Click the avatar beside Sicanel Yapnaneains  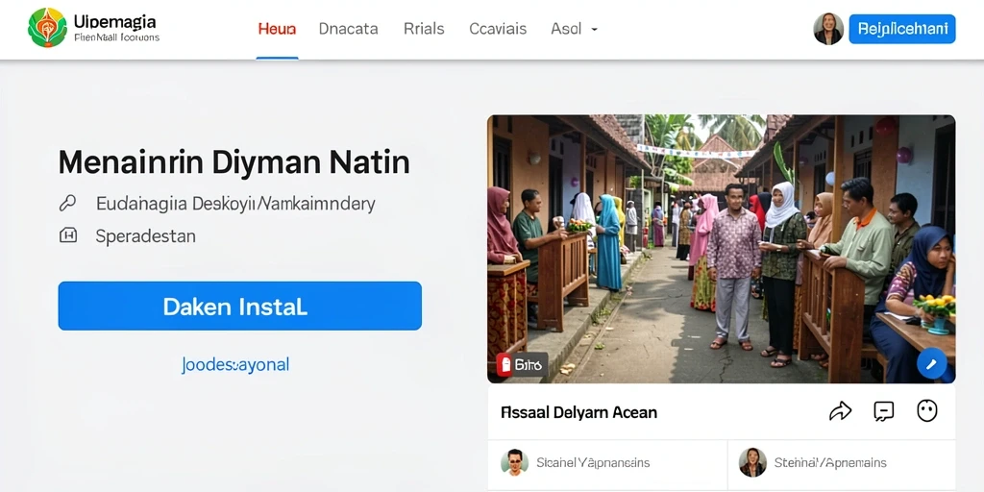pos(515,462)
